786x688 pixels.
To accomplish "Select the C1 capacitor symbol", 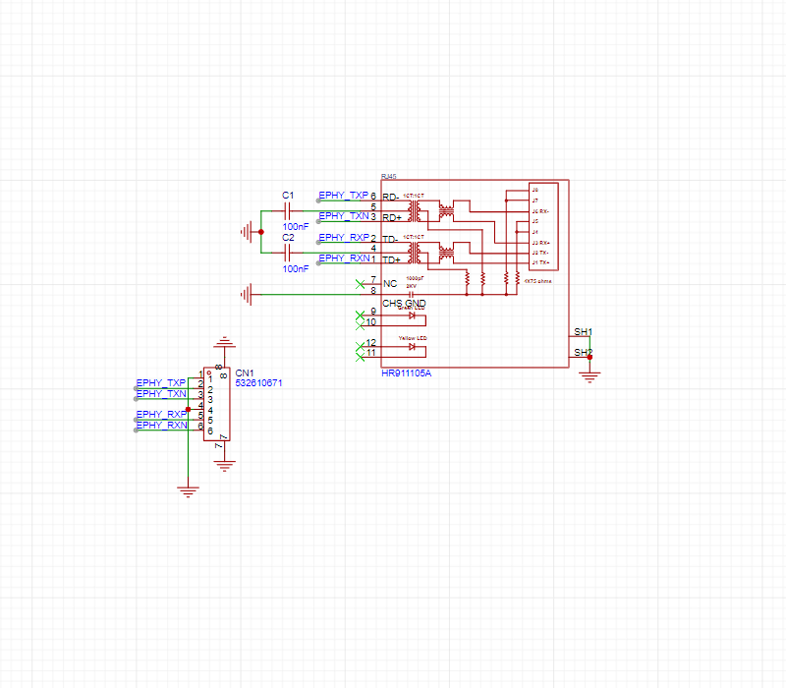I will [x=288, y=211].
